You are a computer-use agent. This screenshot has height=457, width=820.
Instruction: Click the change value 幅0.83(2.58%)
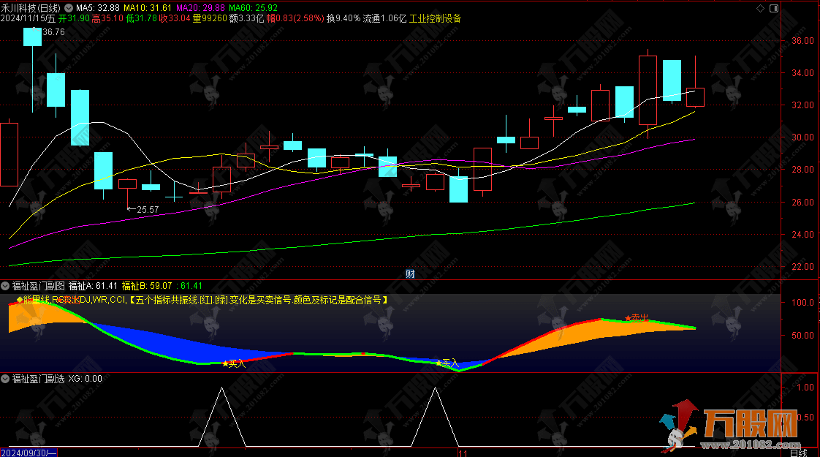295,18
